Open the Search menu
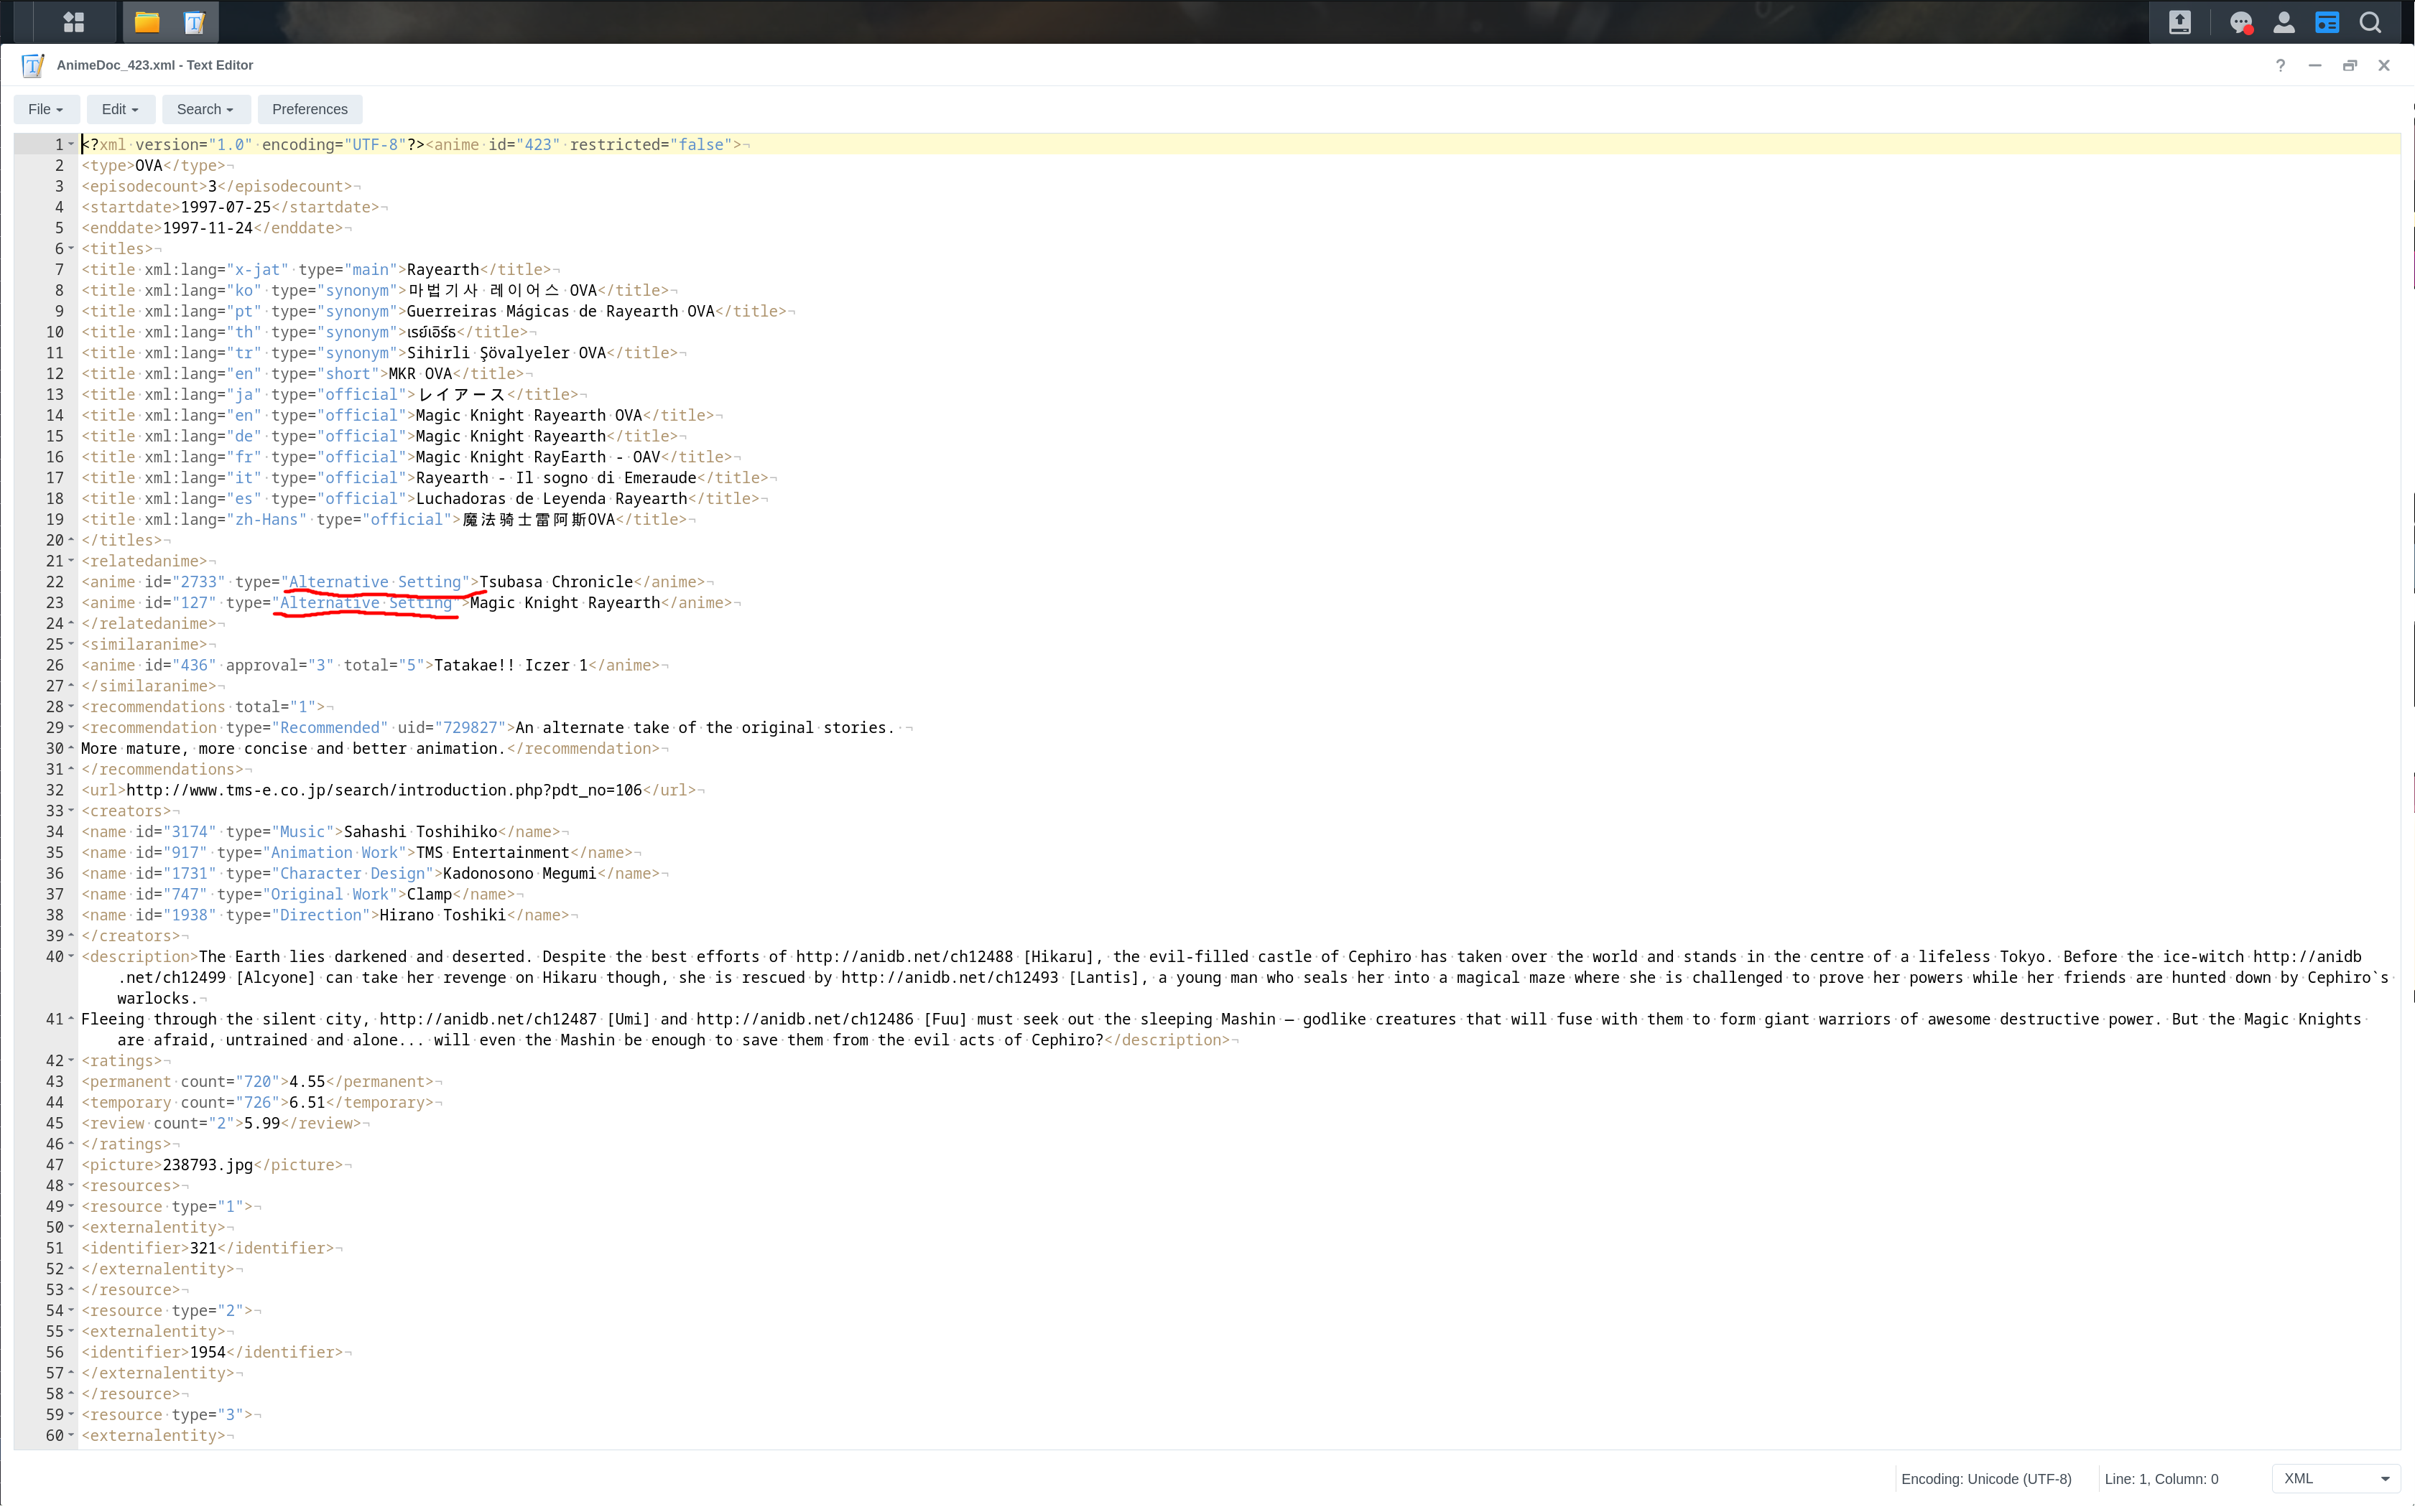 coord(204,109)
